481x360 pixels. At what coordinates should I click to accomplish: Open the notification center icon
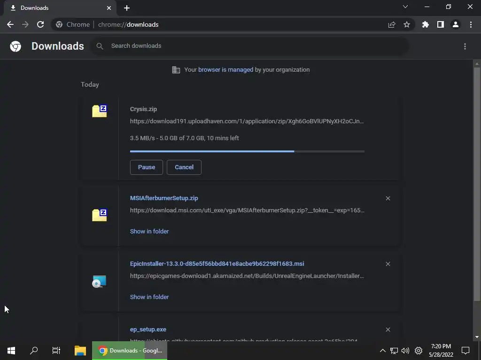[x=465, y=351]
